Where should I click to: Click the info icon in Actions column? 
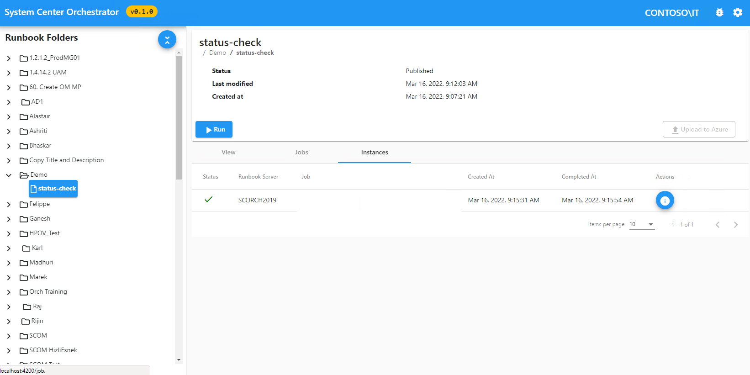[x=665, y=201]
